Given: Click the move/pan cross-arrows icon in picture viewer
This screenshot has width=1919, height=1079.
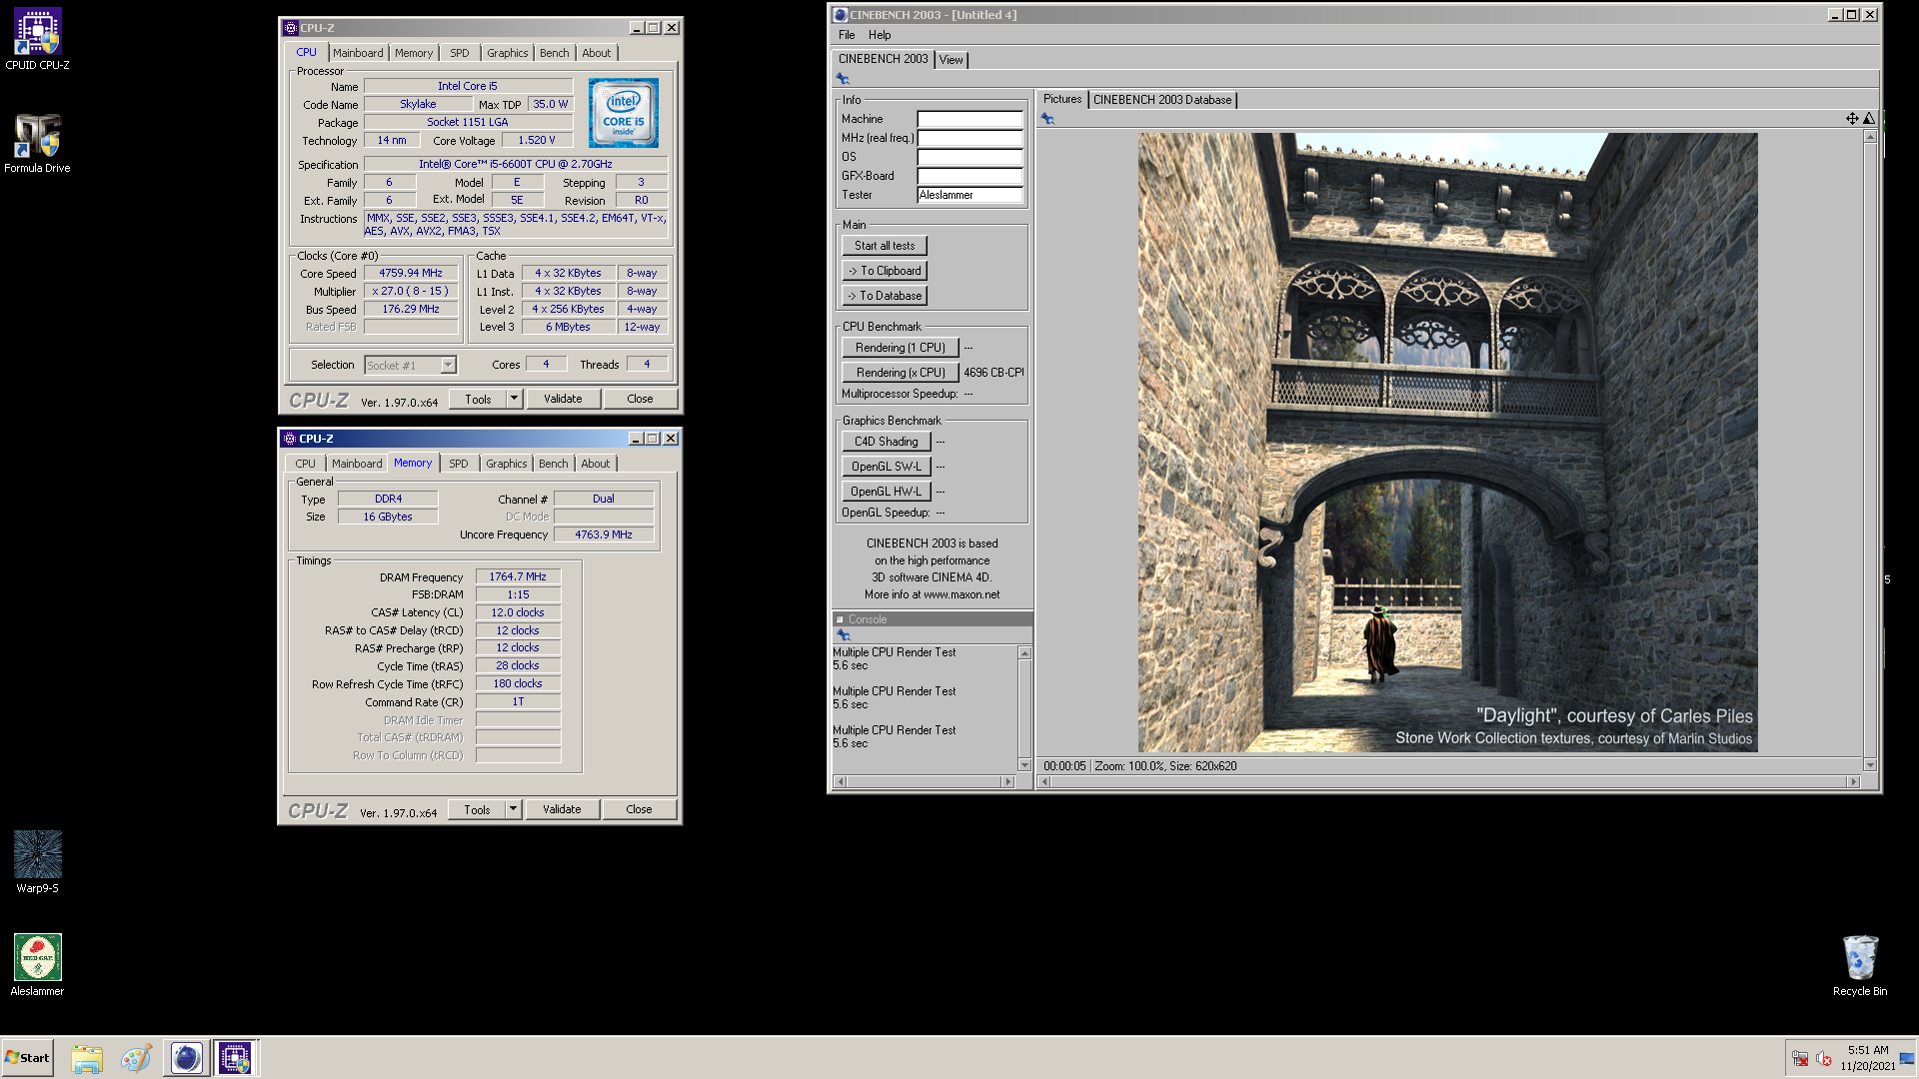Looking at the screenshot, I should [1852, 119].
